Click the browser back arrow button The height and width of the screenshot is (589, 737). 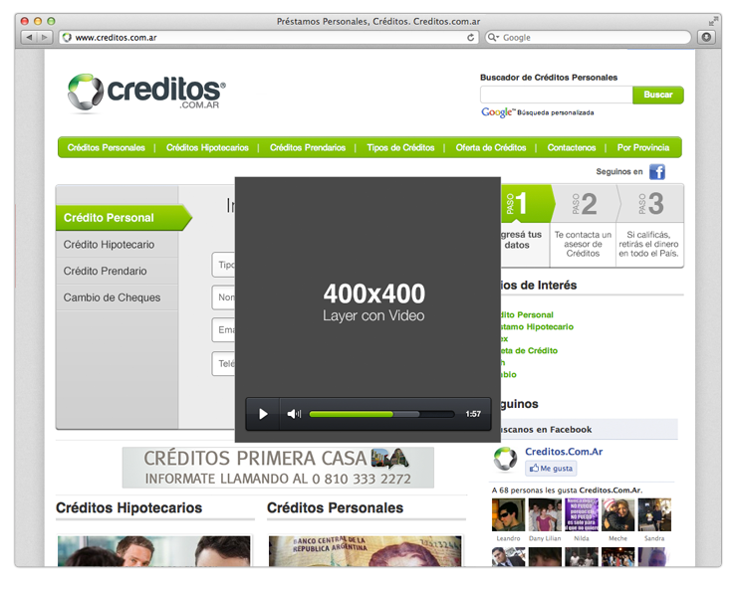(x=29, y=37)
